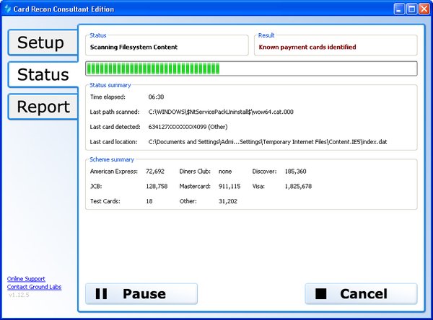The height and width of the screenshot is (320, 433).
Task: Click the status text 'Scanning Filesystem Content'
Action: point(134,47)
